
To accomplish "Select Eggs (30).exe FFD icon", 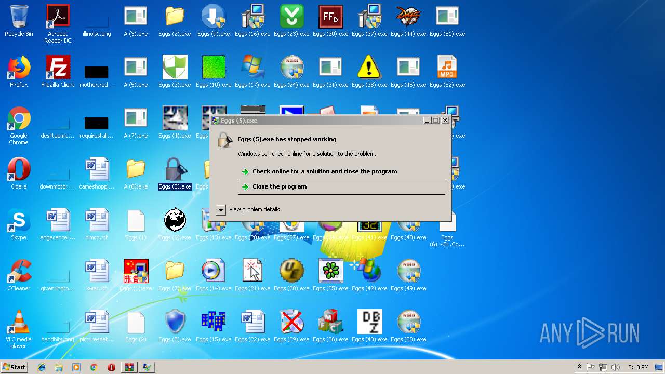I will tap(330, 17).
